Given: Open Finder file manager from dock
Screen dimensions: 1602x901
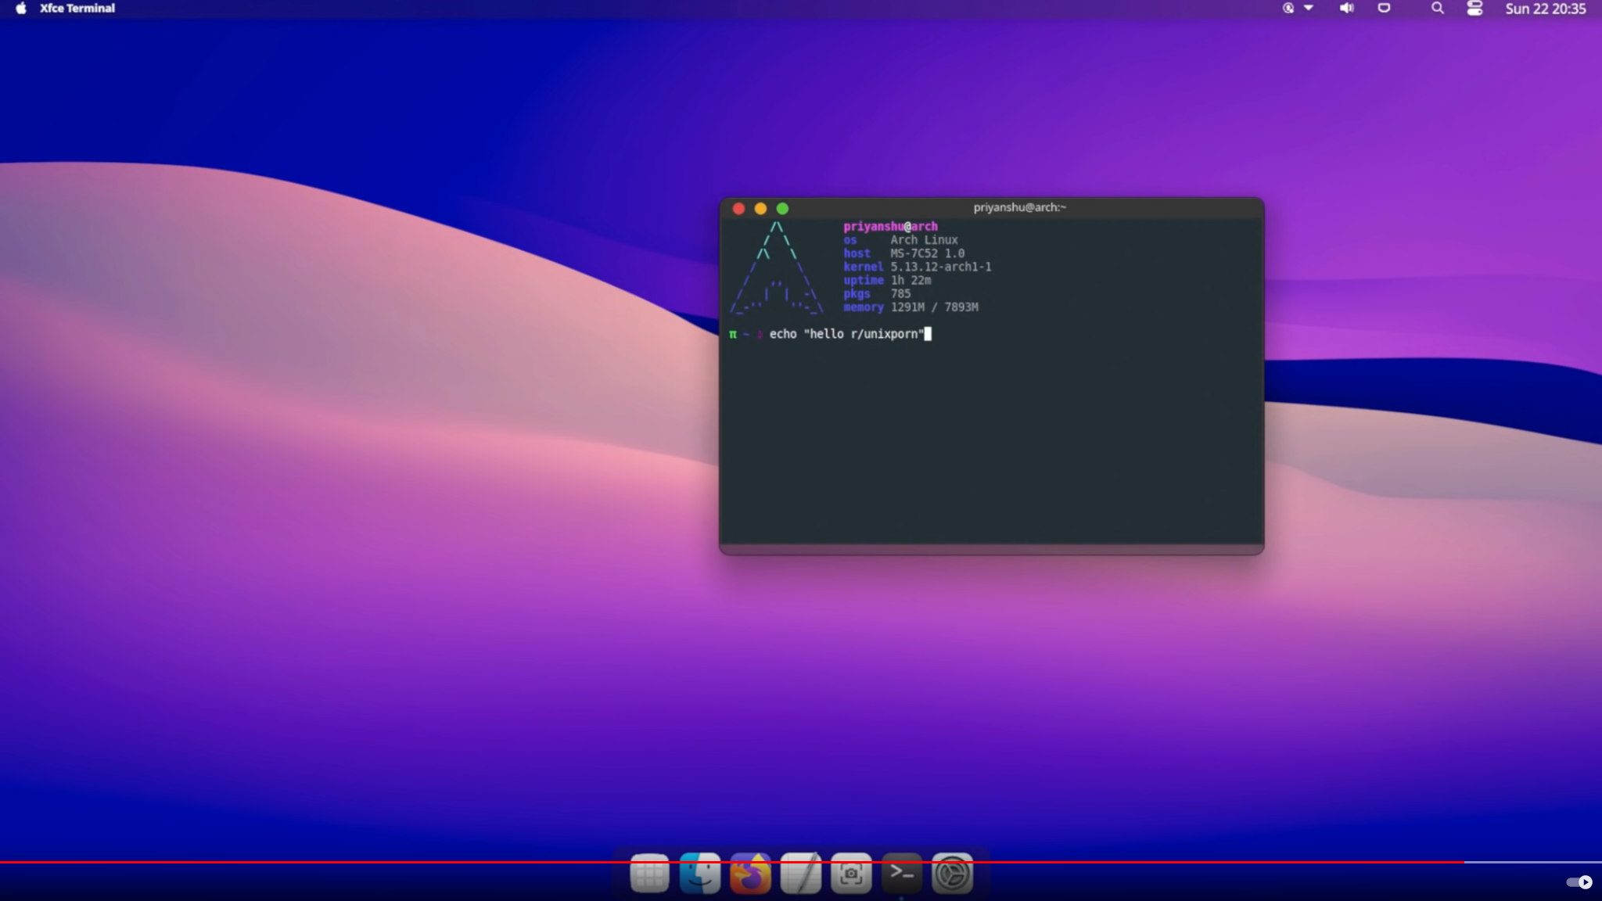Looking at the screenshot, I should (699, 874).
